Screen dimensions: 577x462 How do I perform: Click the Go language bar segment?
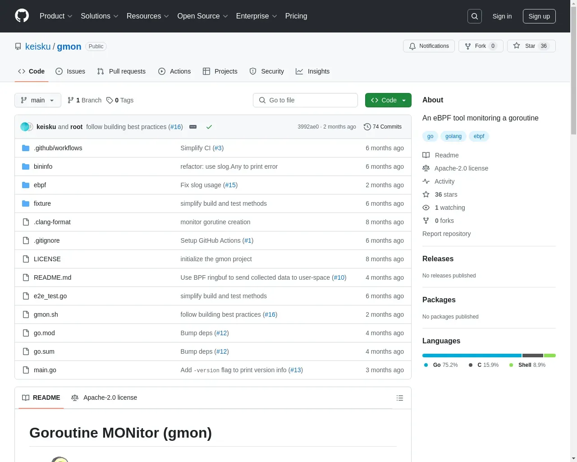pos(472,356)
